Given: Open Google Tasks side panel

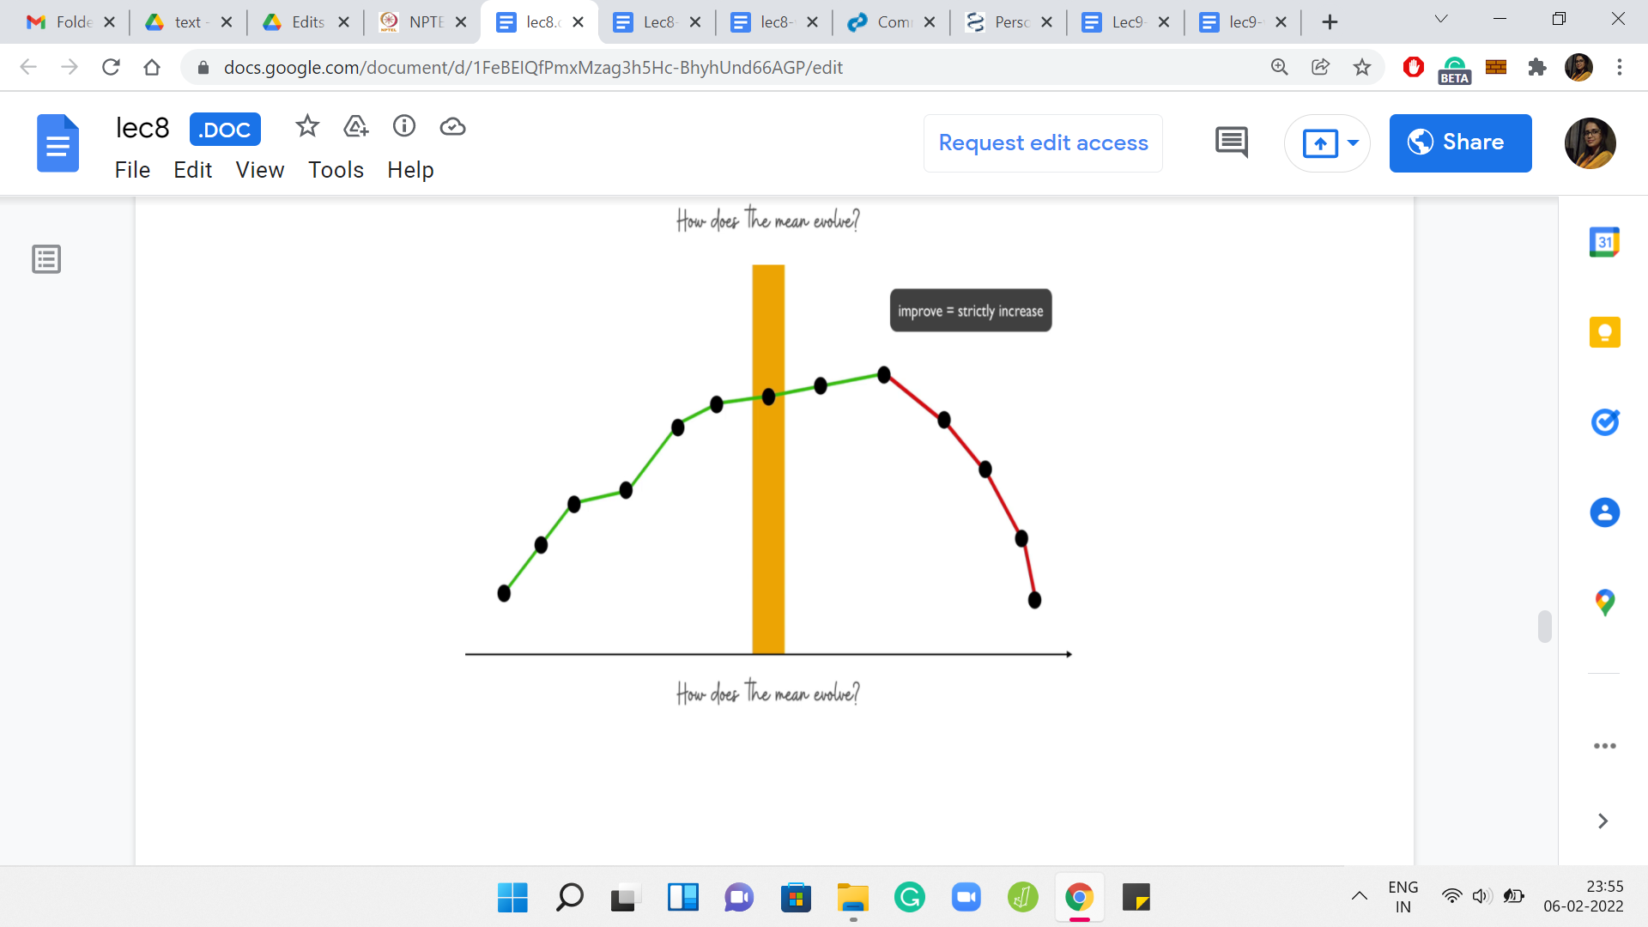Looking at the screenshot, I should point(1604,422).
